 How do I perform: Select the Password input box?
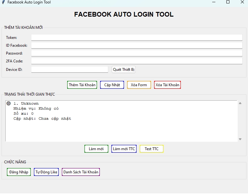pos(137,53)
